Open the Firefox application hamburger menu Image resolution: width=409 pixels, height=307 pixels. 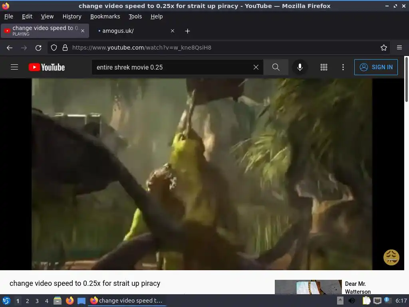pos(399,48)
